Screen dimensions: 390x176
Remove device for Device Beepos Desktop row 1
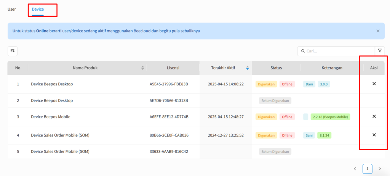tap(374, 83)
